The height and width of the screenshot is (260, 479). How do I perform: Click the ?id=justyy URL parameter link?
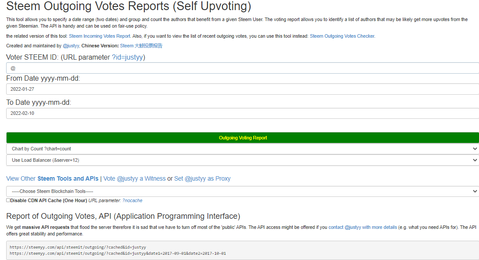click(127, 57)
